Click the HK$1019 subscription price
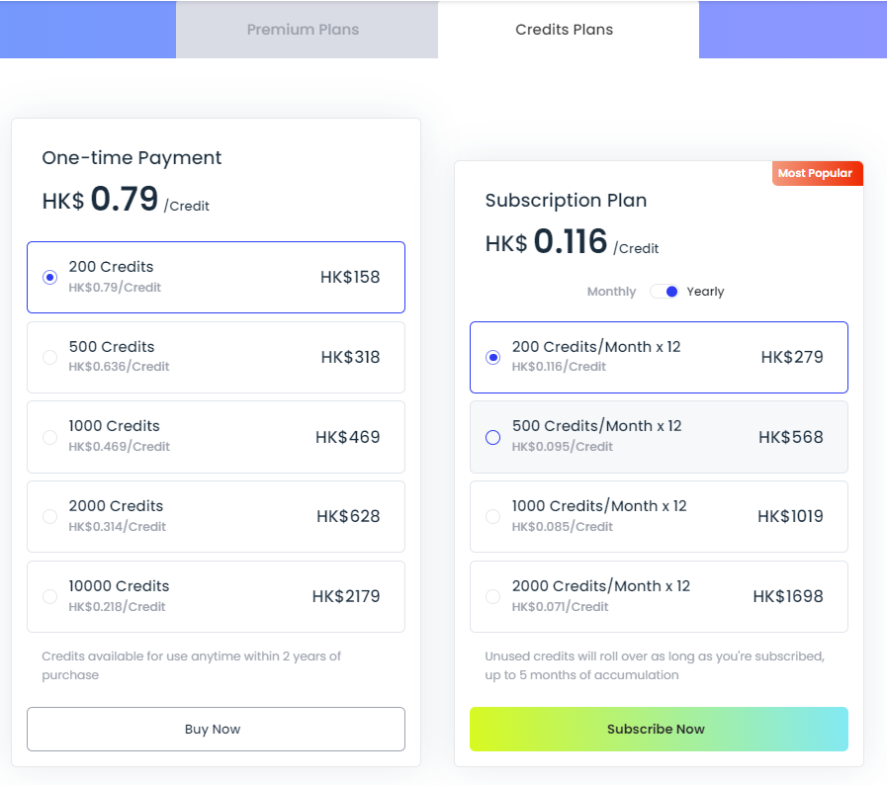 point(790,516)
